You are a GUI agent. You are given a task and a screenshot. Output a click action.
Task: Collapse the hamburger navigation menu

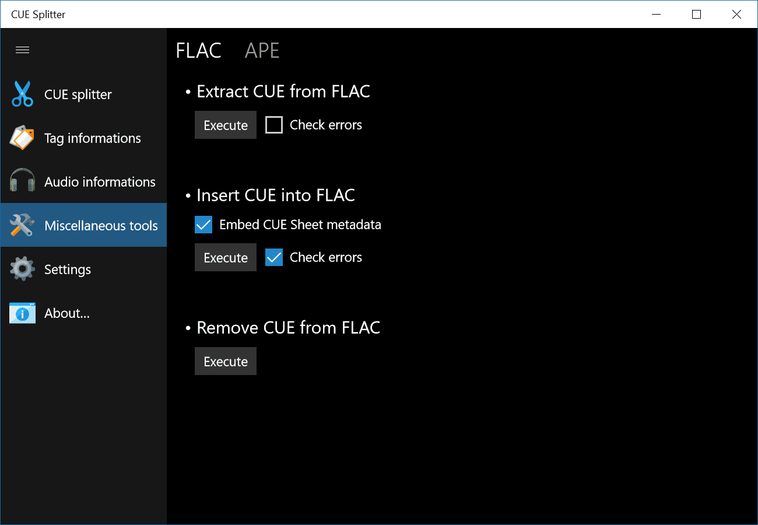pyautogui.click(x=22, y=50)
